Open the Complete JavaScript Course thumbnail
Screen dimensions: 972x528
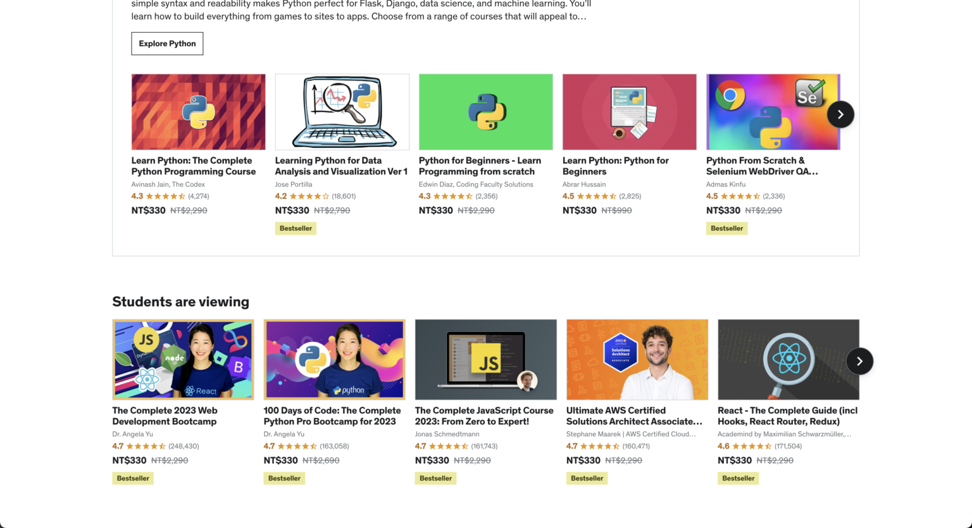coord(485,359)
